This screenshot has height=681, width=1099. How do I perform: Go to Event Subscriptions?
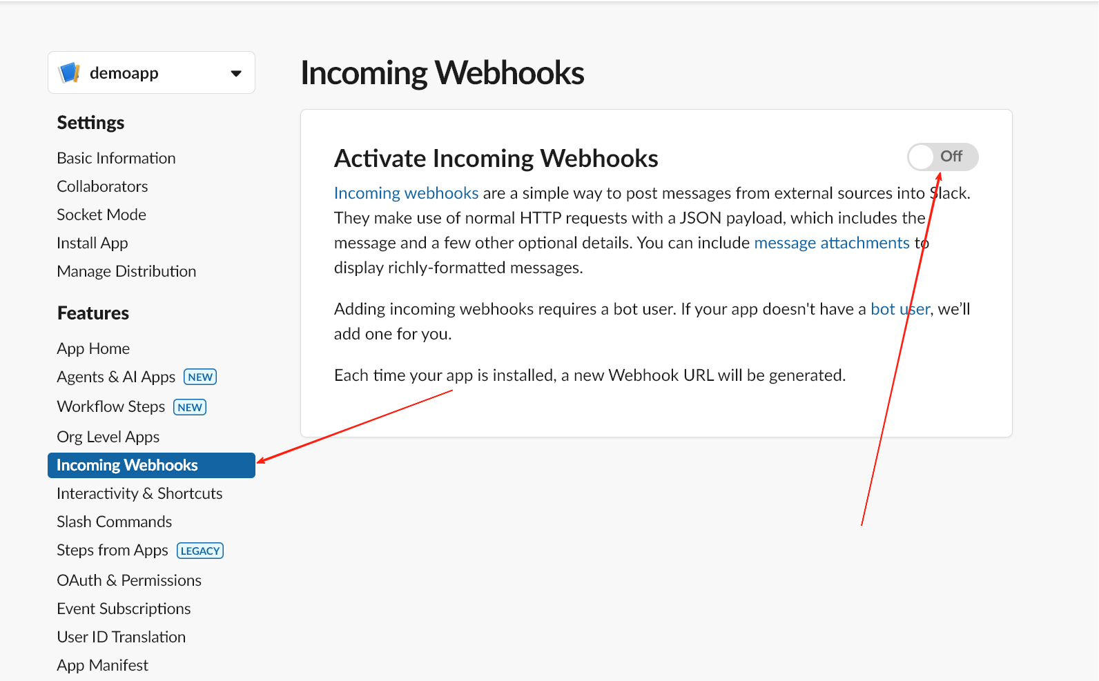coord(124,609)
